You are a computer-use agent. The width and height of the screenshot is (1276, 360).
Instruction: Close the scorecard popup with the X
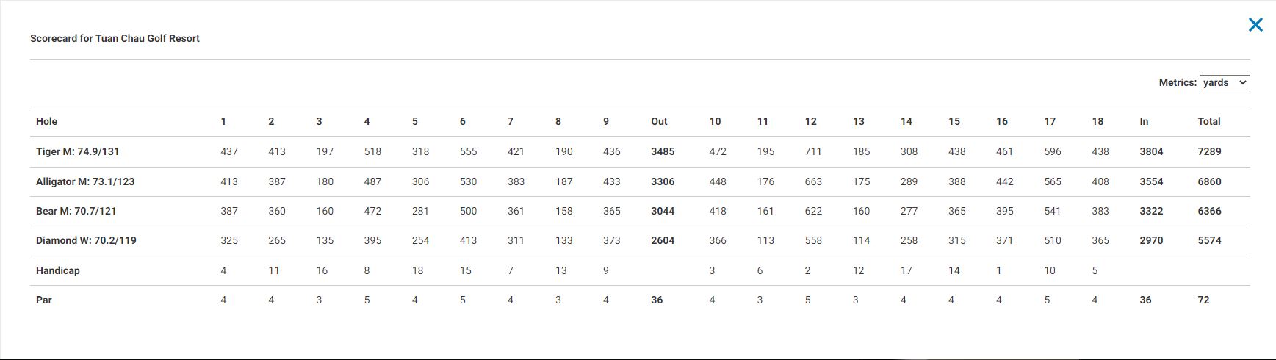pyautogui.click(x=1255, y=24)
